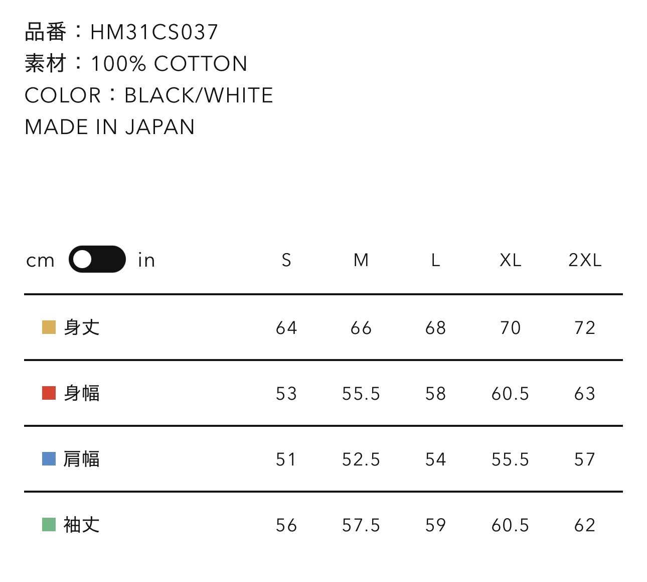Click the BLACK/WHITE color text
647x582 pixels.
pyautogui.click(x=199, y=95)
